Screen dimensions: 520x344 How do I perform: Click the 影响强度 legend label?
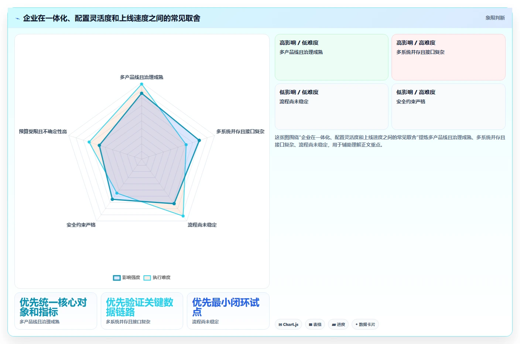pos(131,278)
